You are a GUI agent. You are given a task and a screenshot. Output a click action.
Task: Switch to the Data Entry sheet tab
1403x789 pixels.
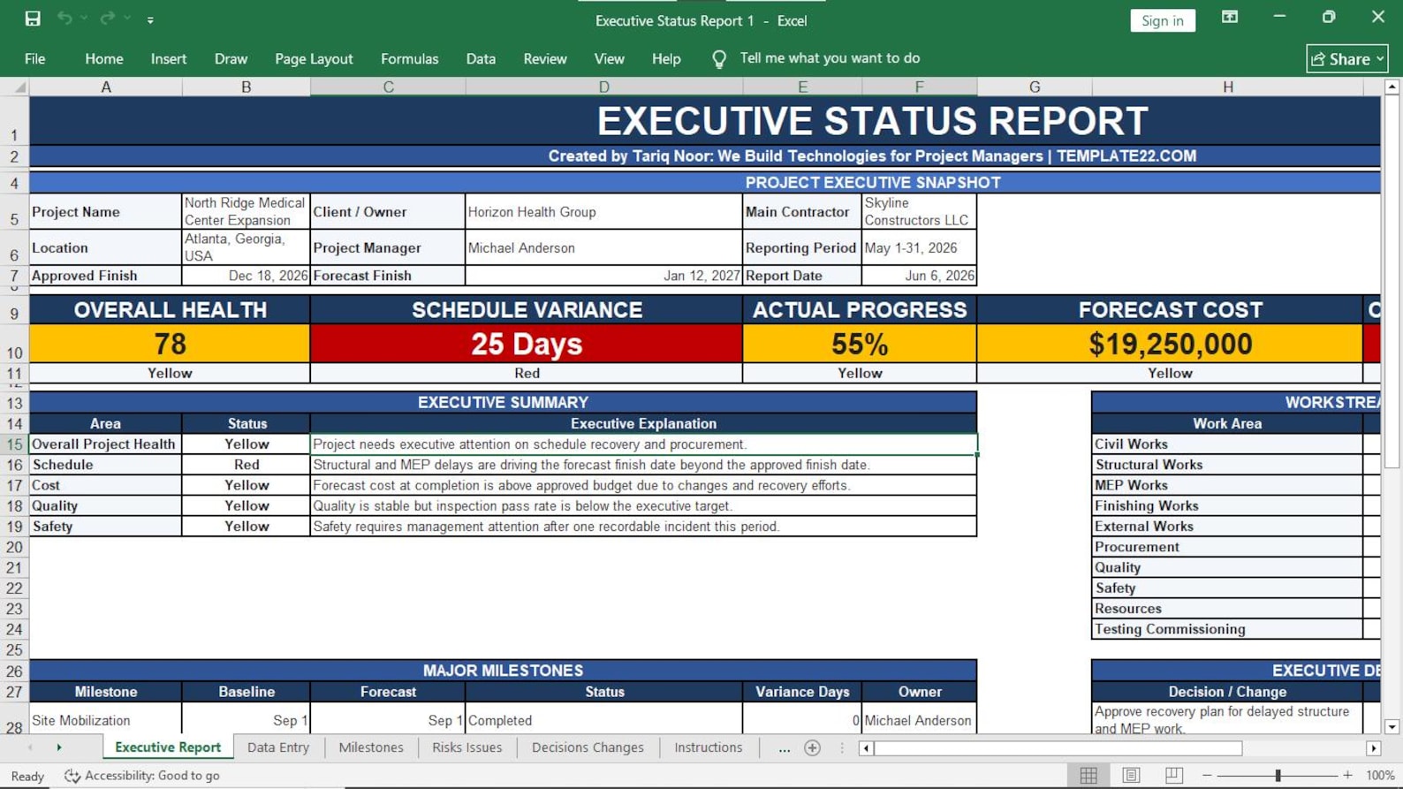pyautogui.click(x=278, y=747)
